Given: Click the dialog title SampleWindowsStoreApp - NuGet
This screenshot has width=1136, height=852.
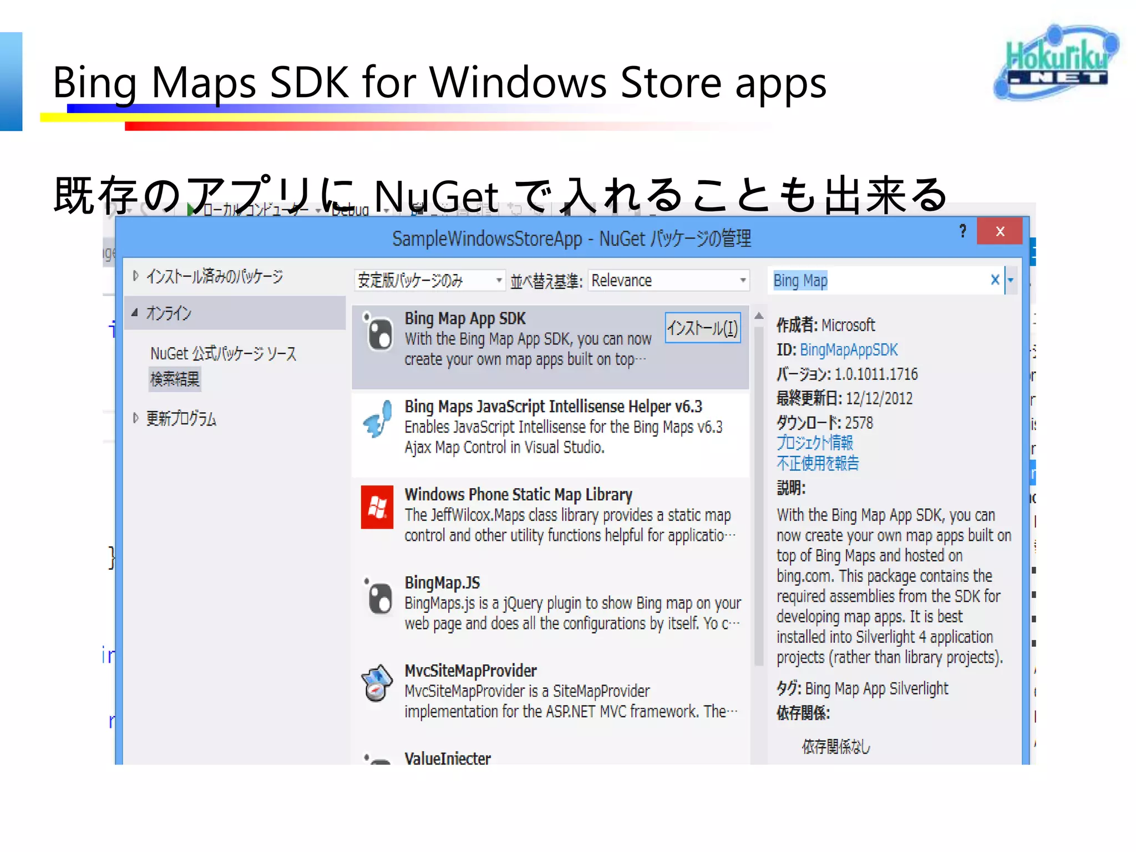Looking at the screenshot, I should (571, 239).
